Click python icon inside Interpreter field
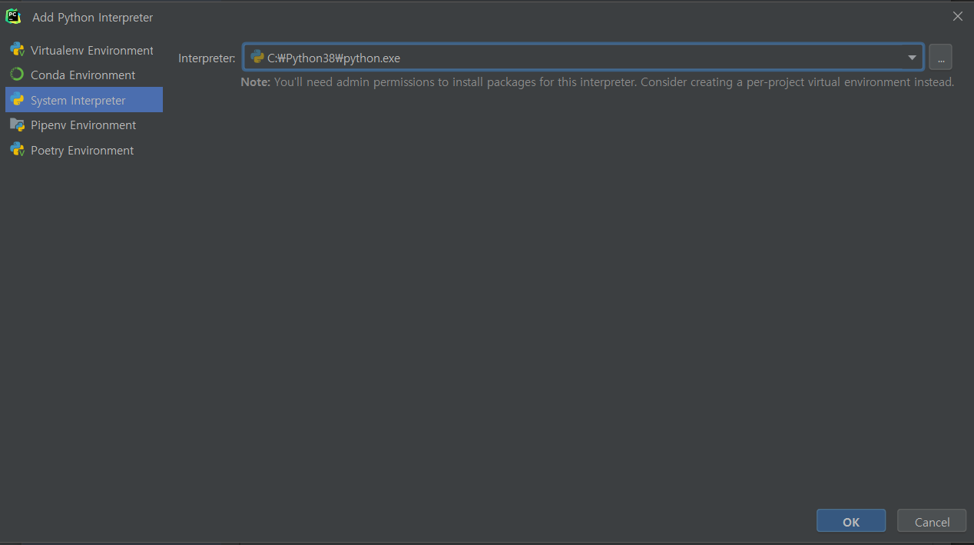974x545 pixels. click(257, 57)
